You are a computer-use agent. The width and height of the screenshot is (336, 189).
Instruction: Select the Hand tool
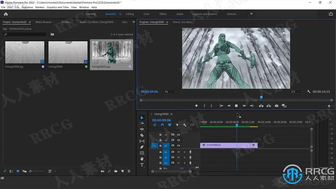coord(142,159)
